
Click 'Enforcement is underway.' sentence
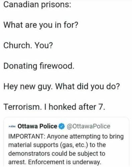(65, 162)
